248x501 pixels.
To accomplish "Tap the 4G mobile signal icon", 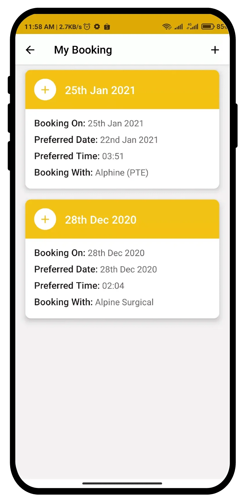I will [x=193, y=27].
